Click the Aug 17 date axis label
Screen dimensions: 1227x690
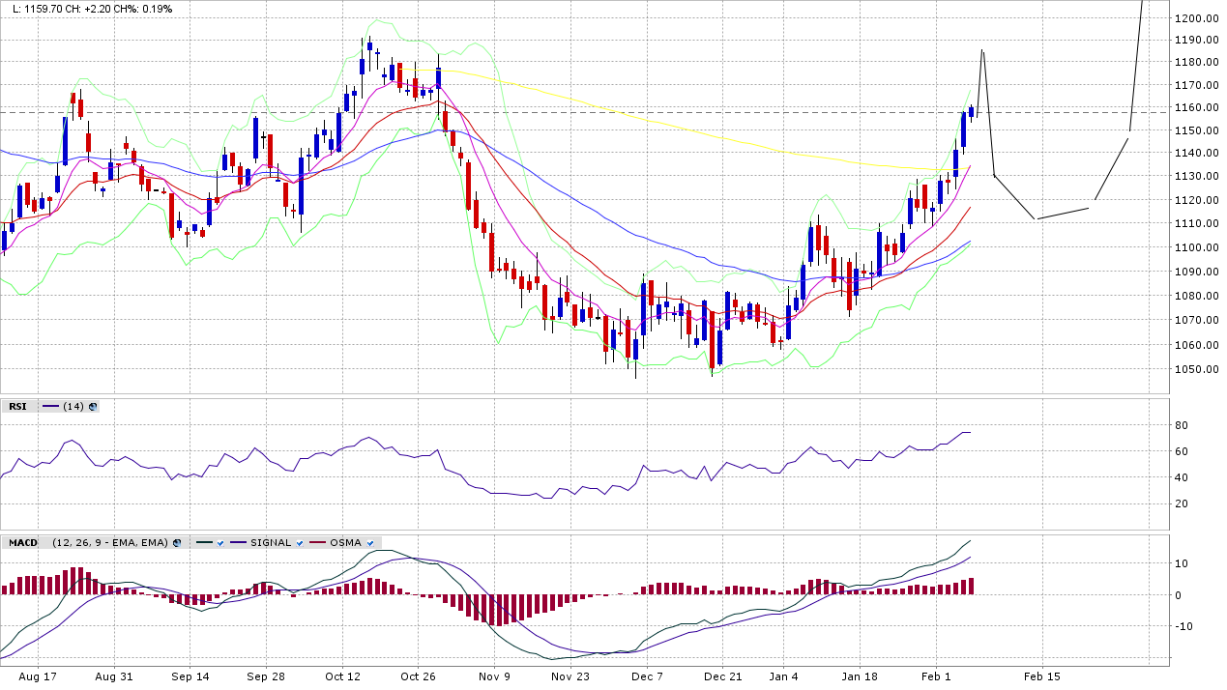click(x=37, y=676)
